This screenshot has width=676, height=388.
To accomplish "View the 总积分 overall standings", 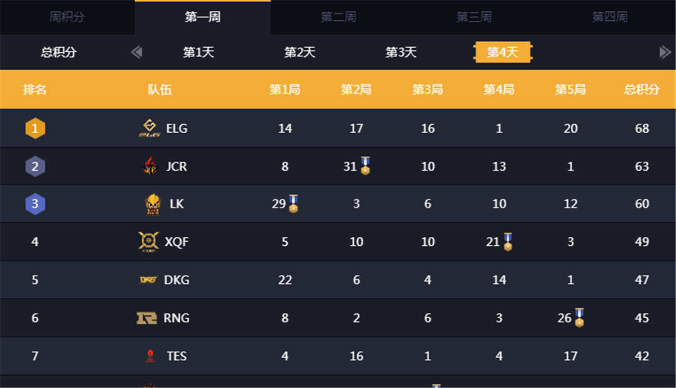I will (x=59, y=52).
